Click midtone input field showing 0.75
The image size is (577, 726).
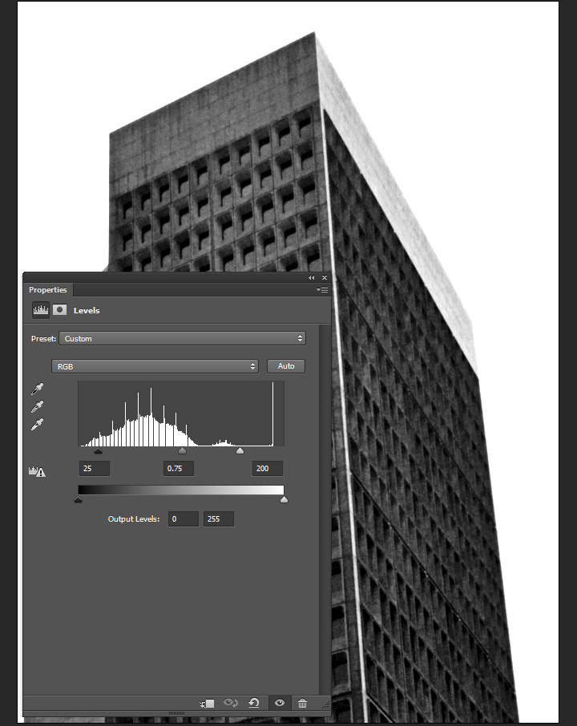click(178, 468)
